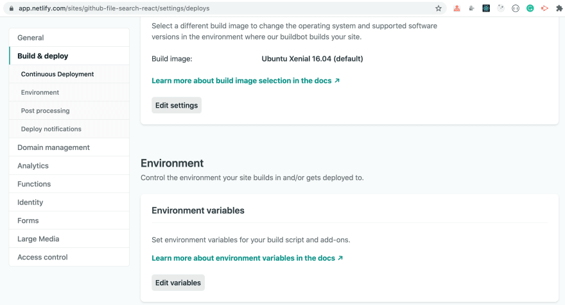Click the site lock icon in address bar
The image size is (565, 305).
tap(11, 8)
